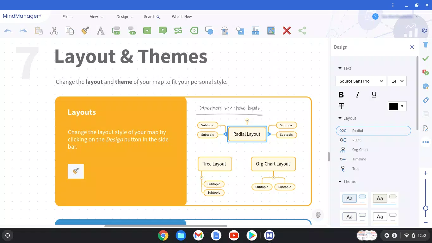Screen dimensions: 432x243
Task: Click the What's New link
Action: (x=182, y=17)
